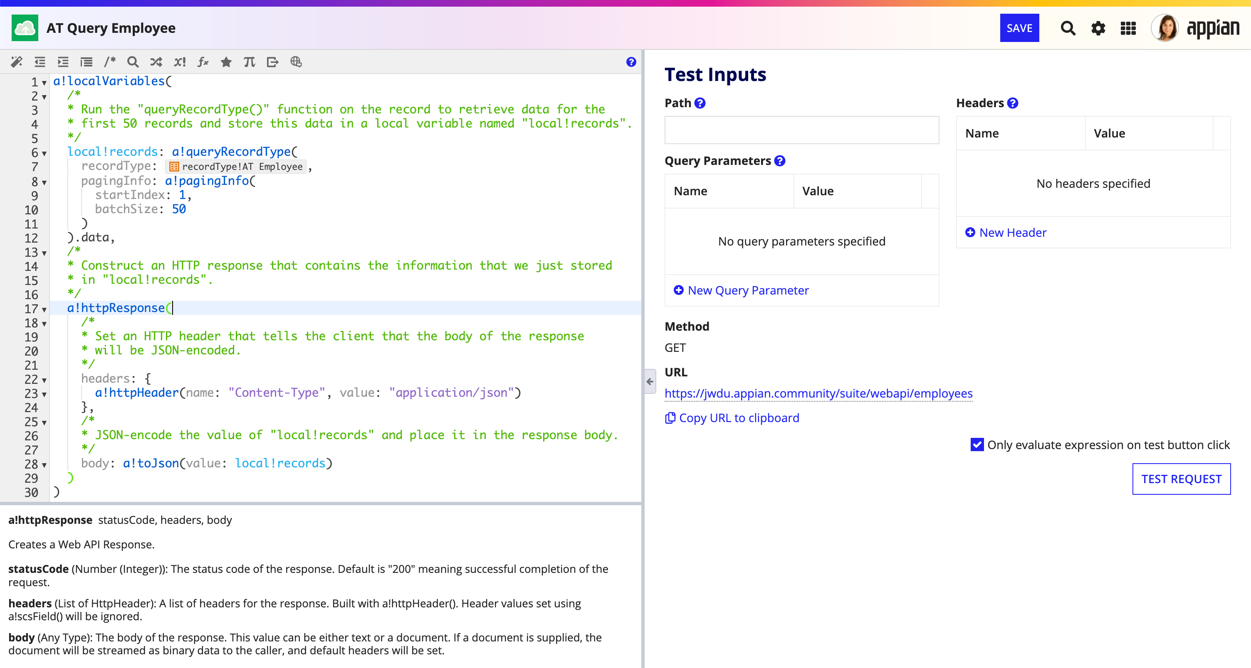Collapse the test pane with arrow handle

pyautogui.click(x=650, y=381)
